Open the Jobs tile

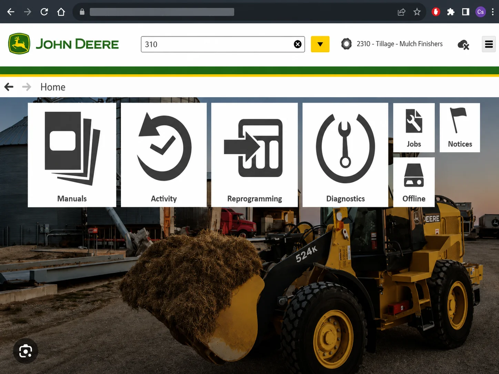click(x=414, y=128)
